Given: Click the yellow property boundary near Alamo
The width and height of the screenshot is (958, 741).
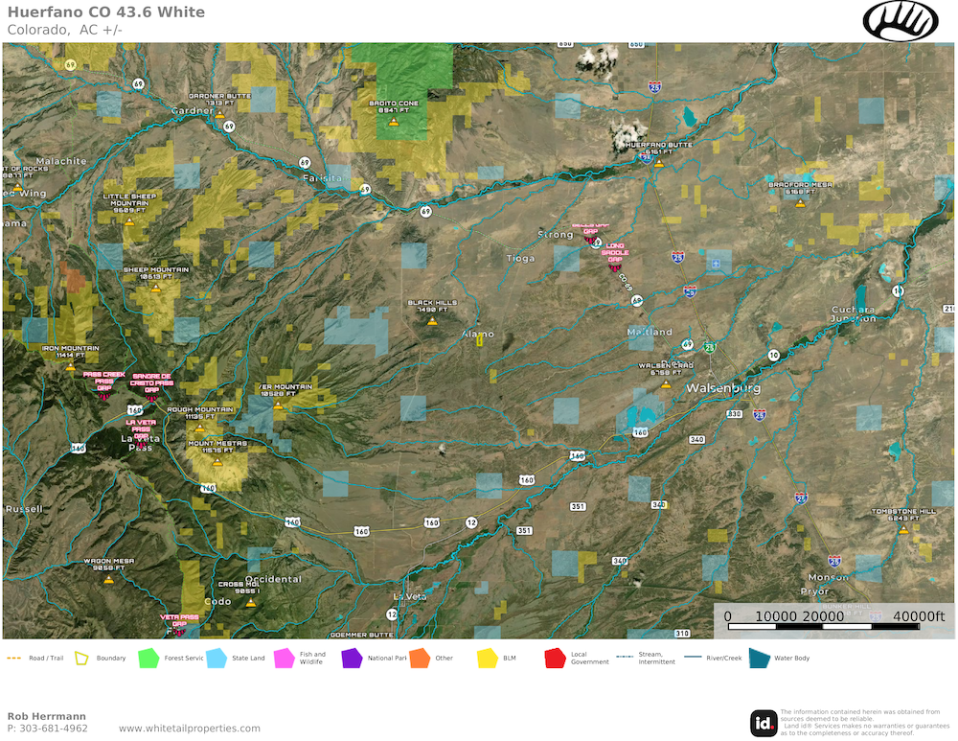Looking at the screenshot, I should coord(479,341).
